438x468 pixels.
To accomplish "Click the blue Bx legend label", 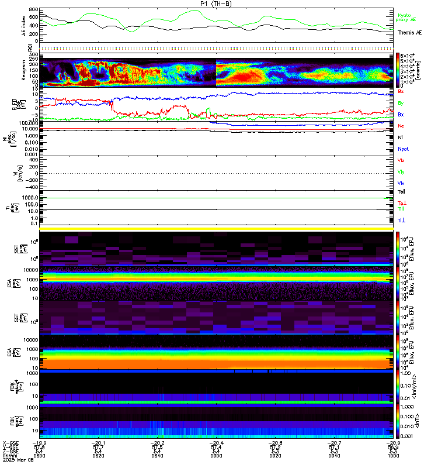I will pos(401,114).
